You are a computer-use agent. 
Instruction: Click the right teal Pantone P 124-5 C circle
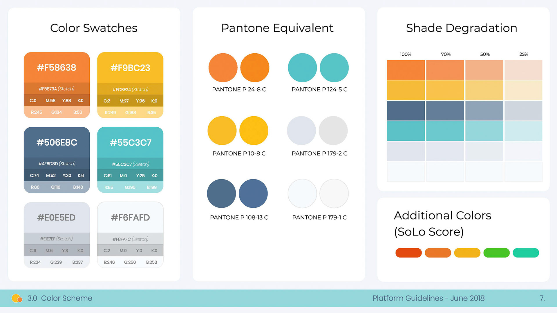(x=334, y=68)
